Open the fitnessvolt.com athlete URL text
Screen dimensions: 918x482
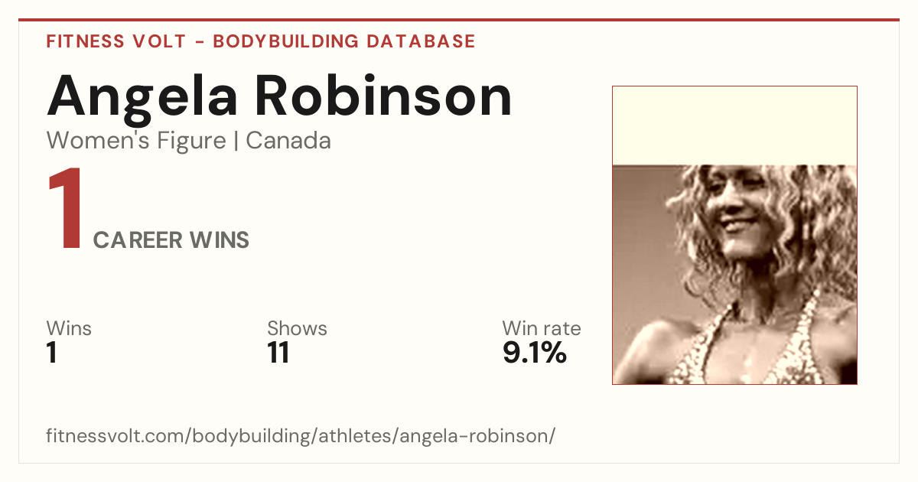pyautogui.click(x=301, y=436)
